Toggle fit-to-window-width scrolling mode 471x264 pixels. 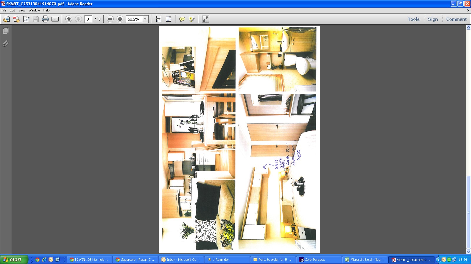159,19
